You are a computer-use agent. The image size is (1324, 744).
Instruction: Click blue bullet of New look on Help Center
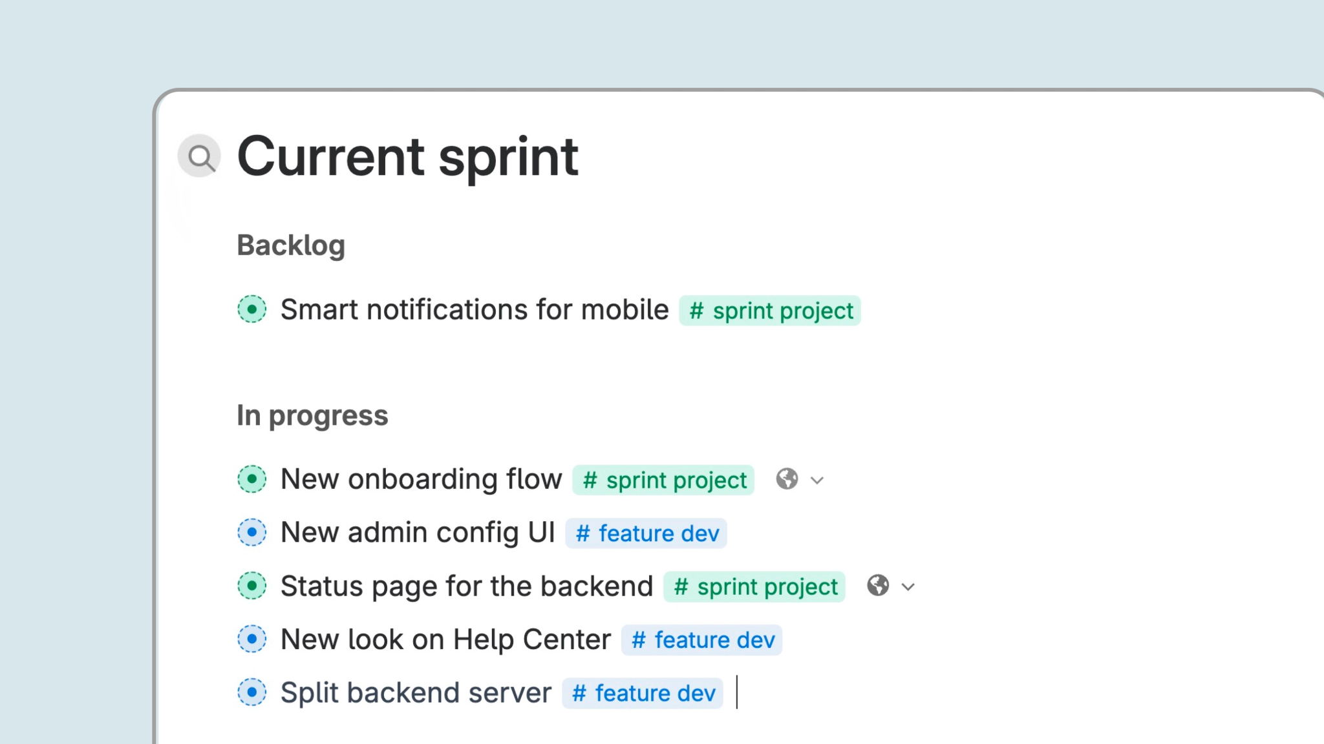(251, 639)
